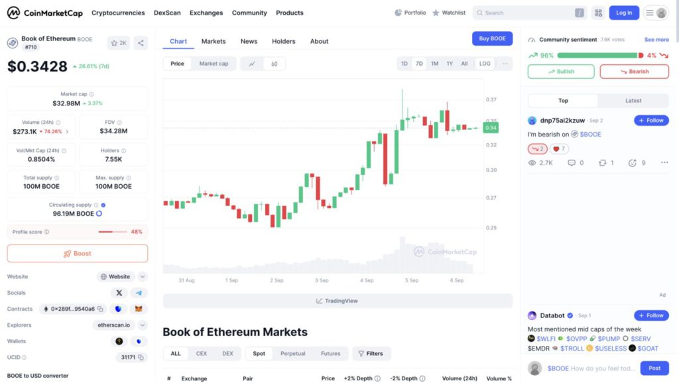Switch chart to line view icon
This screenshot has width=679, height=383.
coord(252,64)
